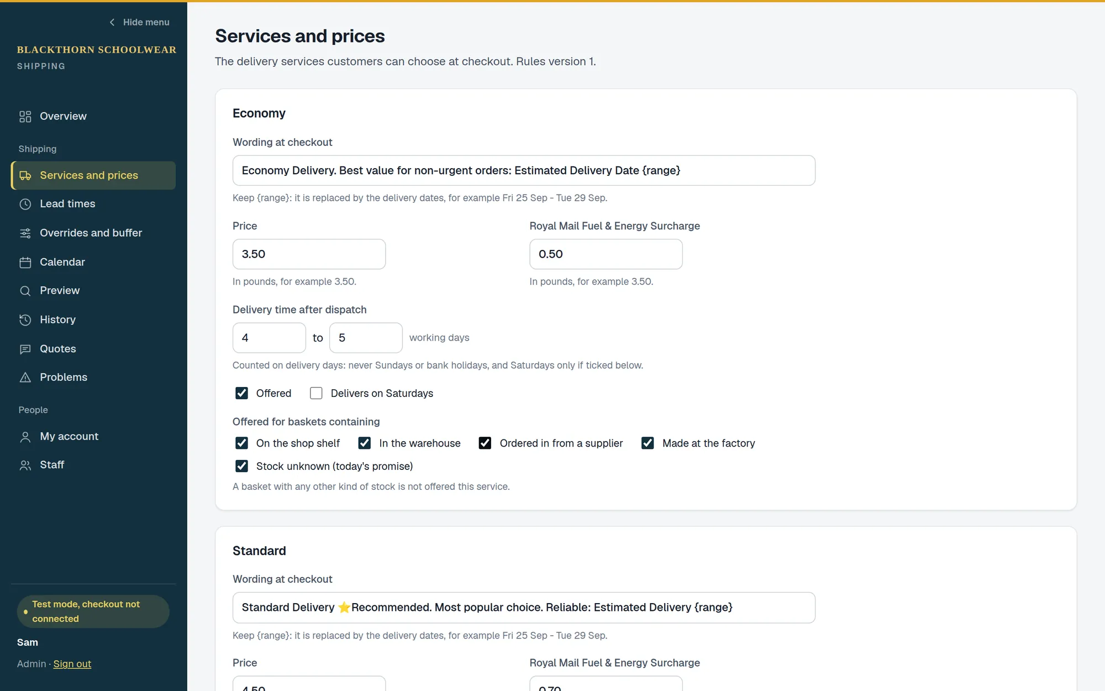The image size is (1105, 691).
Task: Open the Staff page label
Action: click(52, 465)
